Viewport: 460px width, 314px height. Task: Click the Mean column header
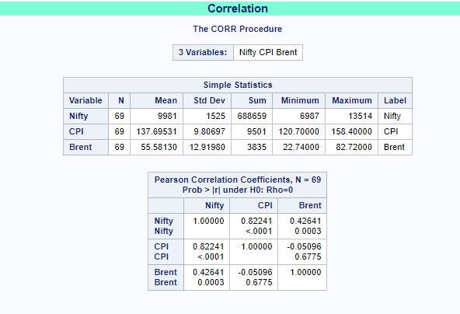click(157, 100)
